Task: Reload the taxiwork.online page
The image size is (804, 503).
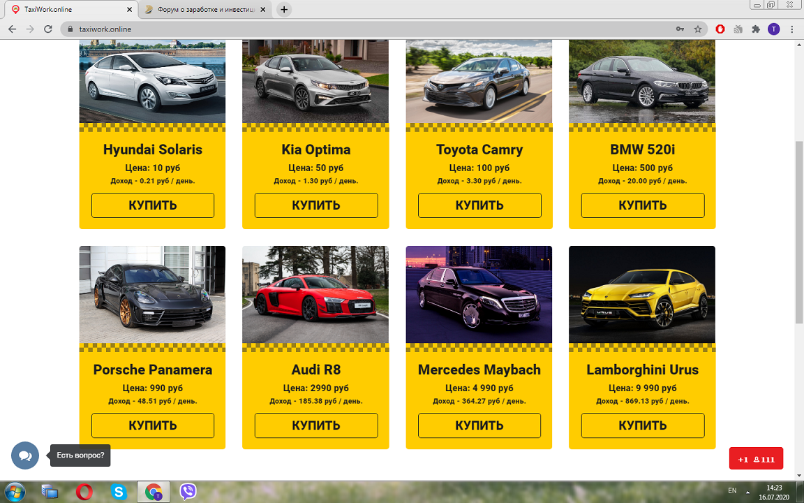Action: 48,29
